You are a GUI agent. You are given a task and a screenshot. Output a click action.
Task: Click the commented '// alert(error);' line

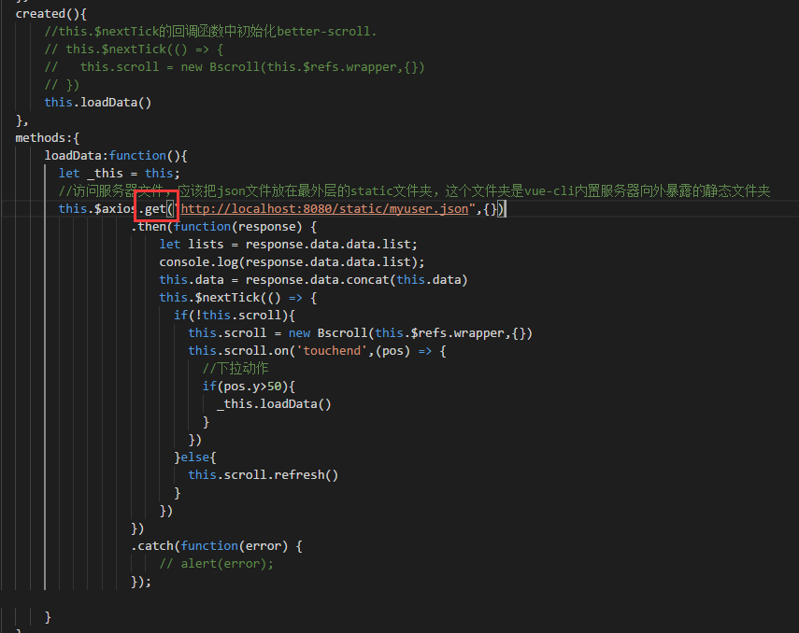(217, 564)
